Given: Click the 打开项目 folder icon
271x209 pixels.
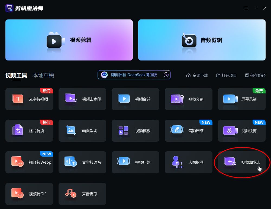Looking at the screenshot, I should [x=218, y=75].
